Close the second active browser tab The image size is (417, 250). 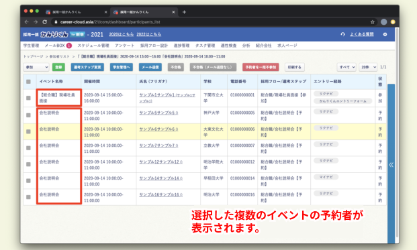(x=173, y=12)
